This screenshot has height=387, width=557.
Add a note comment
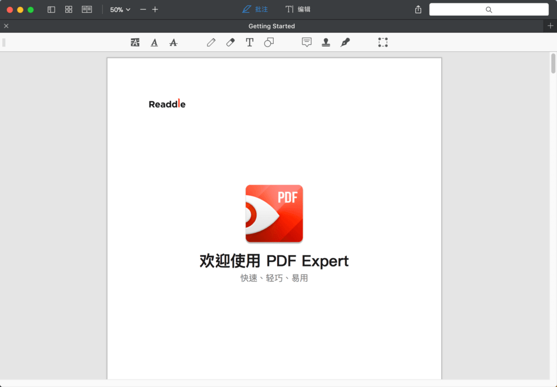(x=306, y=42)
